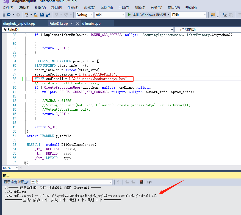The height and width of the screenshot is (215, 241).
Task: Open the x64 platform dropdown
Action: (x=110, y=15)
